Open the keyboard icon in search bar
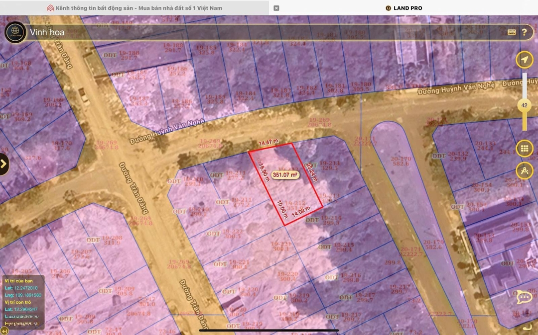Viewport: 538px width, 335px height. tap(512, 32)
